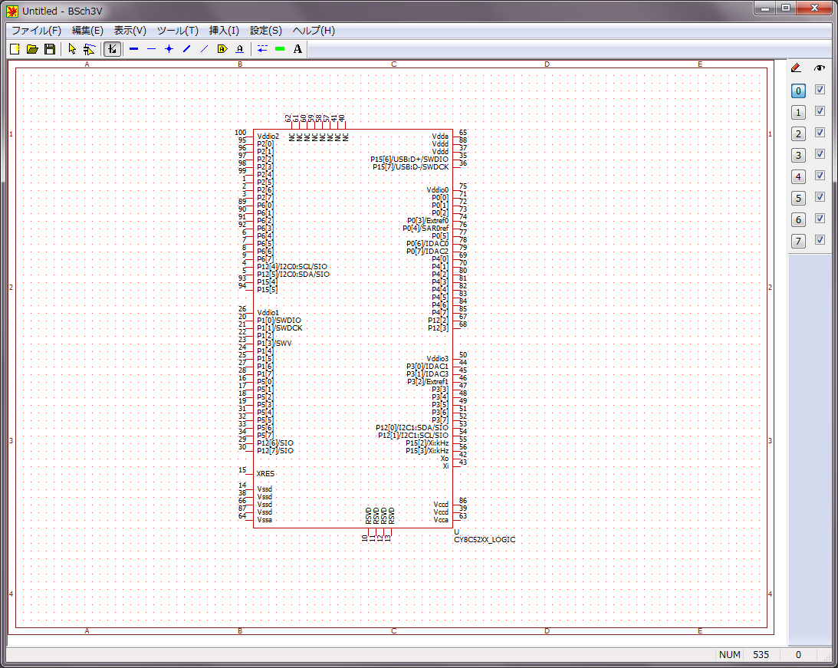Select the dashed line tool
Viewport: 838px width, 668px height.
pos(262,49)
